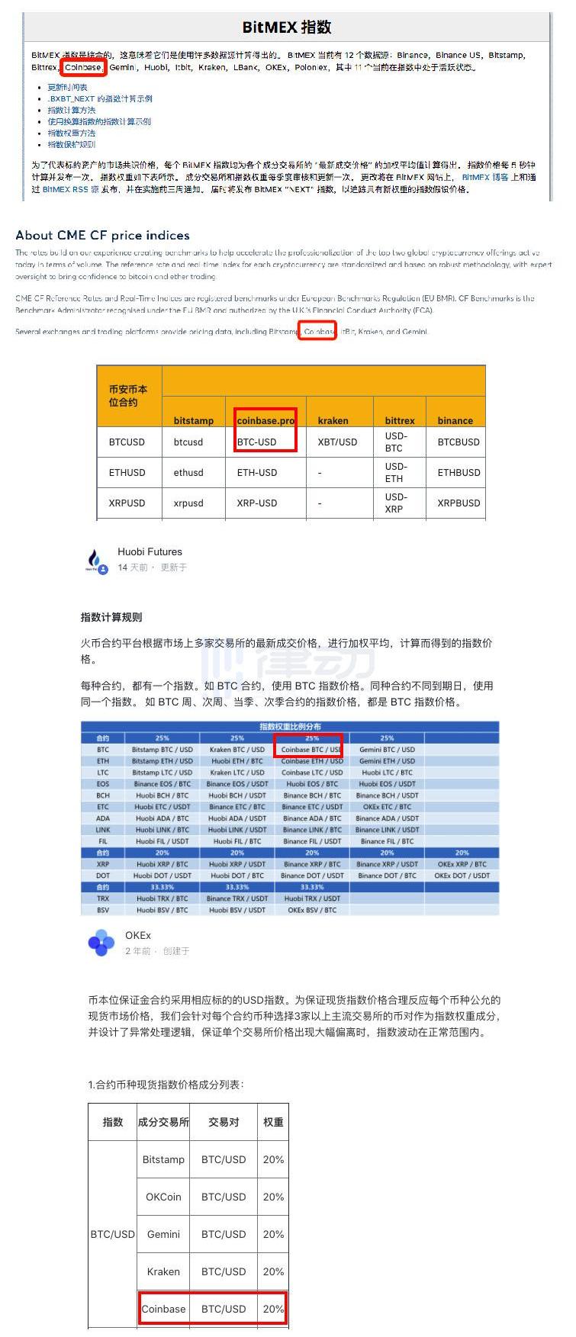Open the 指数权重方法 link
Viewport: 576px width, 1337px height.
pyautogui.click(x=72, y=133)
